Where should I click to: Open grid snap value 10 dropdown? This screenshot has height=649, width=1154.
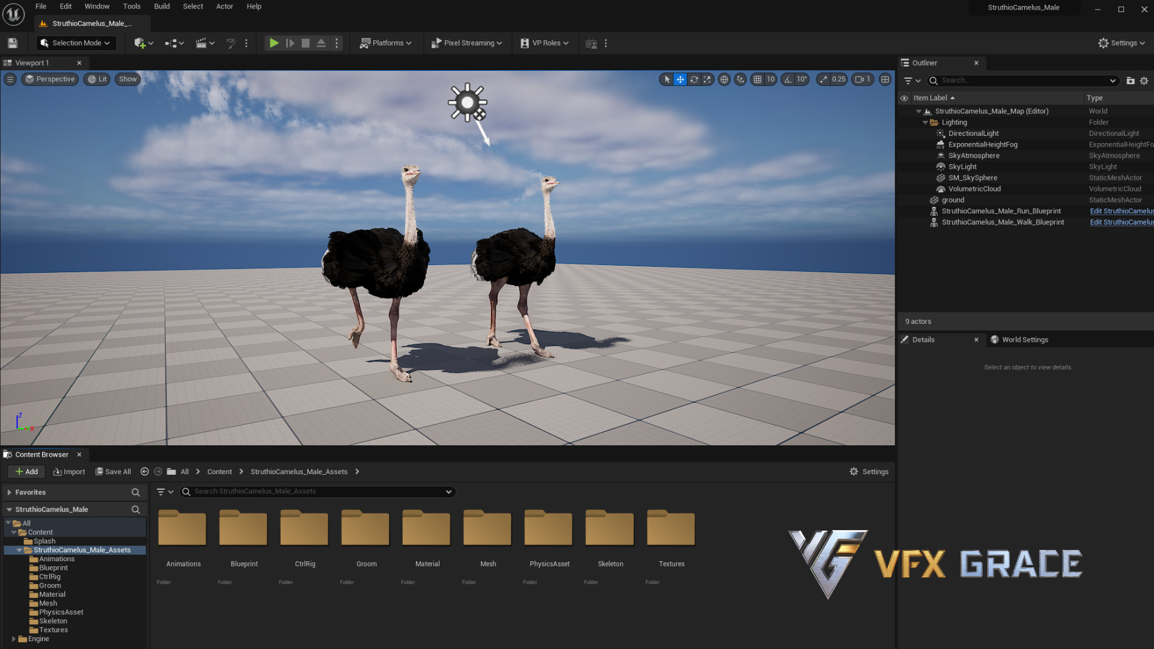coord(771,79)
